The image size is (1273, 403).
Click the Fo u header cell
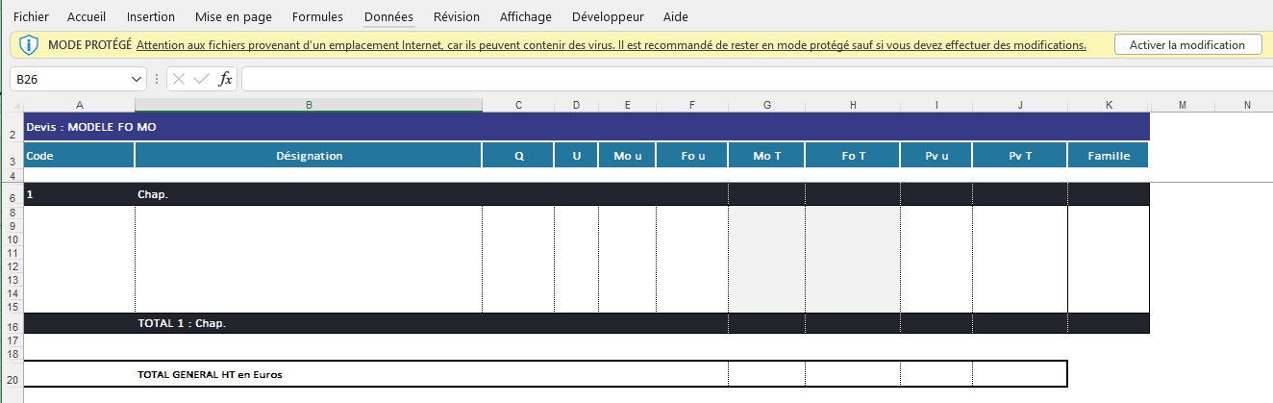pos(692,156)
